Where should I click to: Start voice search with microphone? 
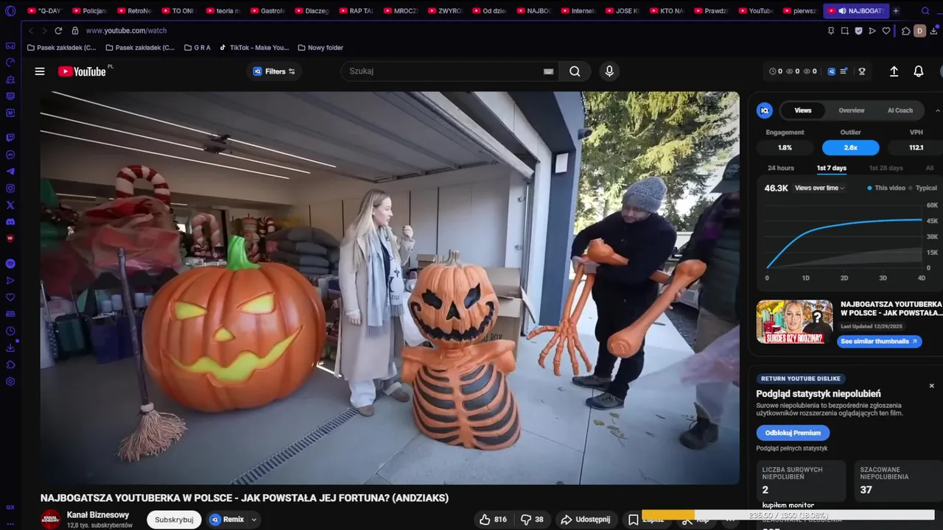click(x=609, y=71)
